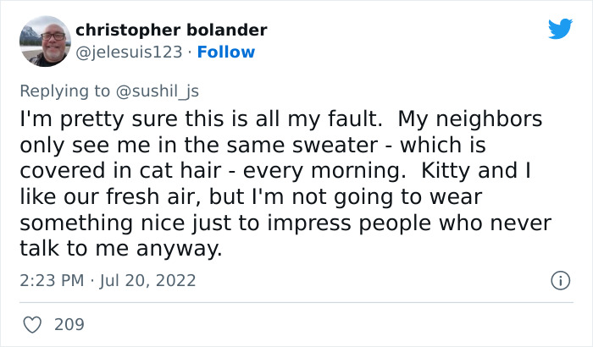593x347 pixels.
Task: Follow the tweet author
Action: pyautogui.click(x=226, y=52)
